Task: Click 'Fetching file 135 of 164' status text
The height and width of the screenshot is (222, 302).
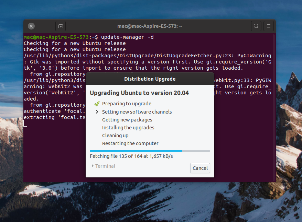Action: (x=131, y=156)
